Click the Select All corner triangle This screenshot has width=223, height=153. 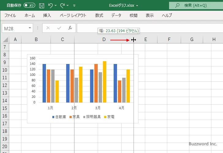click(x=5, y=39)
